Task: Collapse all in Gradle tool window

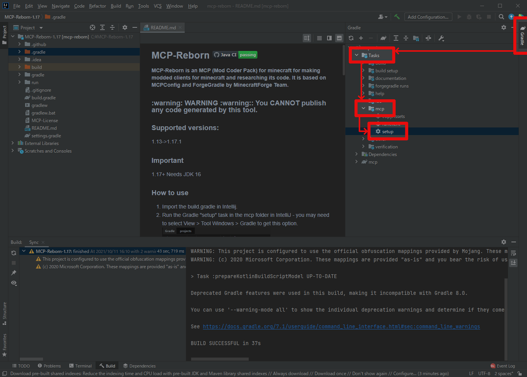Action: click(406, 38)
